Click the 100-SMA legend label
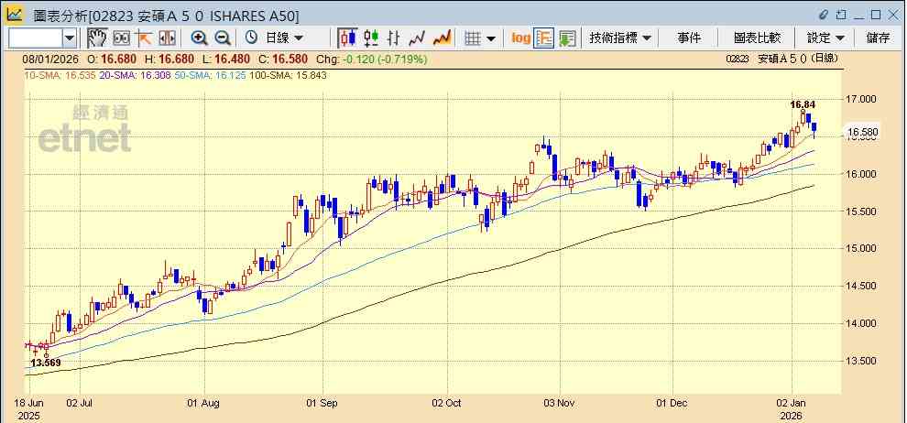 click(x=287, y=75)
